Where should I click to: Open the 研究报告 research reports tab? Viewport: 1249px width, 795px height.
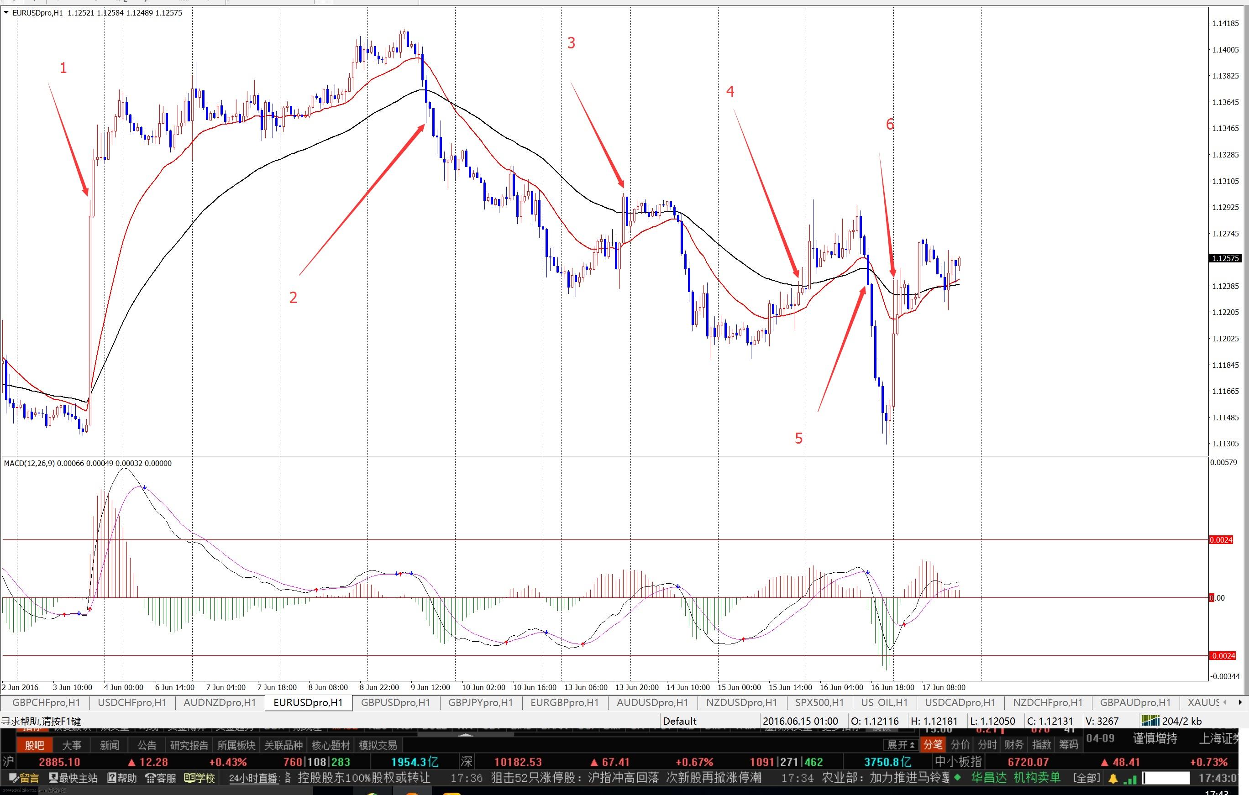pos(189,745)
